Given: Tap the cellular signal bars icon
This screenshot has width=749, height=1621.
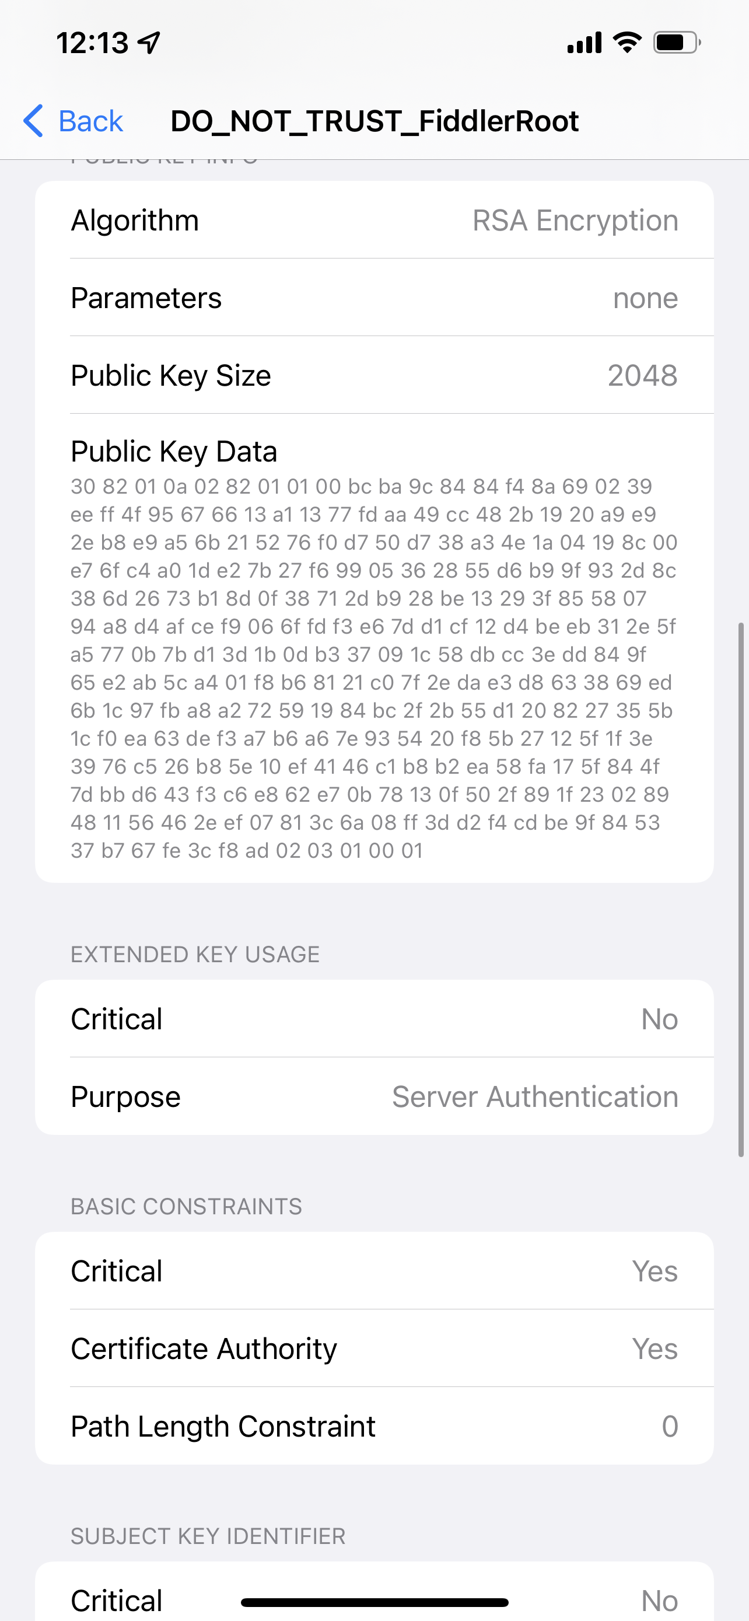Looking at the screenshot, I should point(584,43).
